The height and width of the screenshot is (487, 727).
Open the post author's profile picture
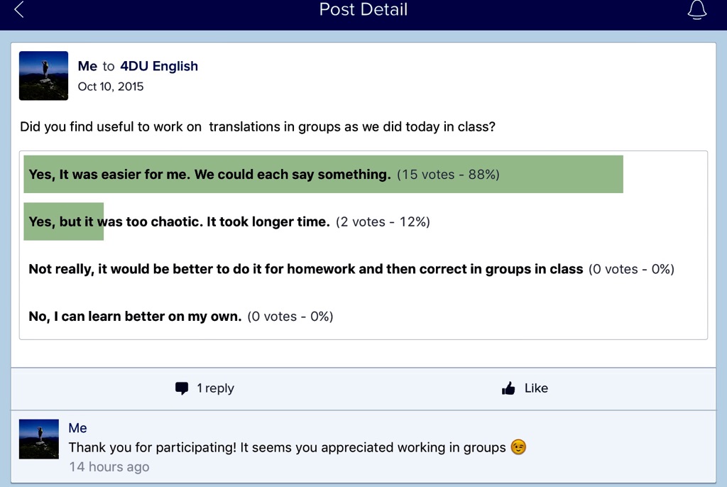pos(43,75)
